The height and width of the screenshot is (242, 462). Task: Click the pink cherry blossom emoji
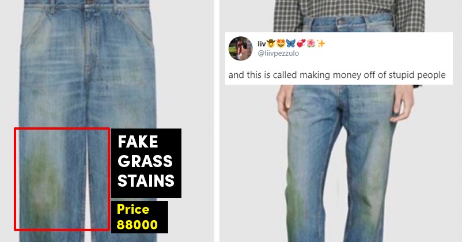coord(311,44)
